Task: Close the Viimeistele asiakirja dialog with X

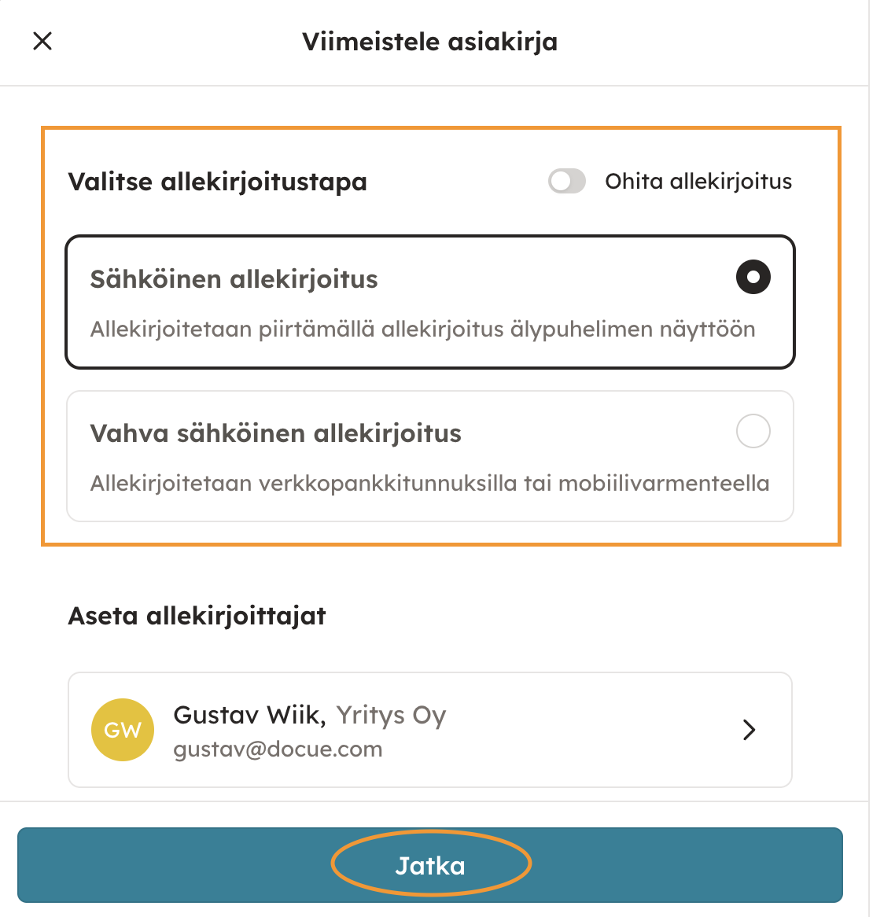Action: [42, 41]
